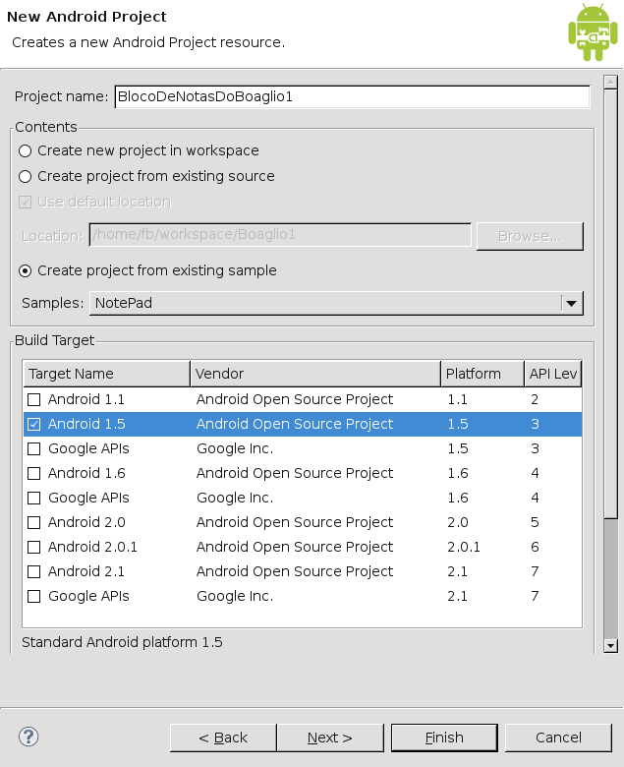The width and height of the screenshot is (624, 767).
Task: Click the Android 2.0 row vendor cell
Action: click(x=295, y=522)
